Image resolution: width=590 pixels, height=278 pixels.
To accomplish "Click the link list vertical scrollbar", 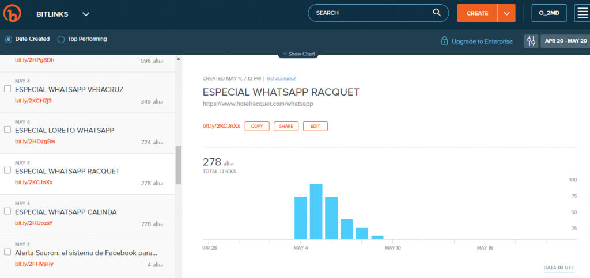I will coord(179,165).
